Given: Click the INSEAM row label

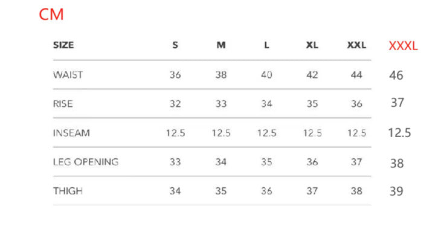Looking at the screenshot, I should [71, 133].
